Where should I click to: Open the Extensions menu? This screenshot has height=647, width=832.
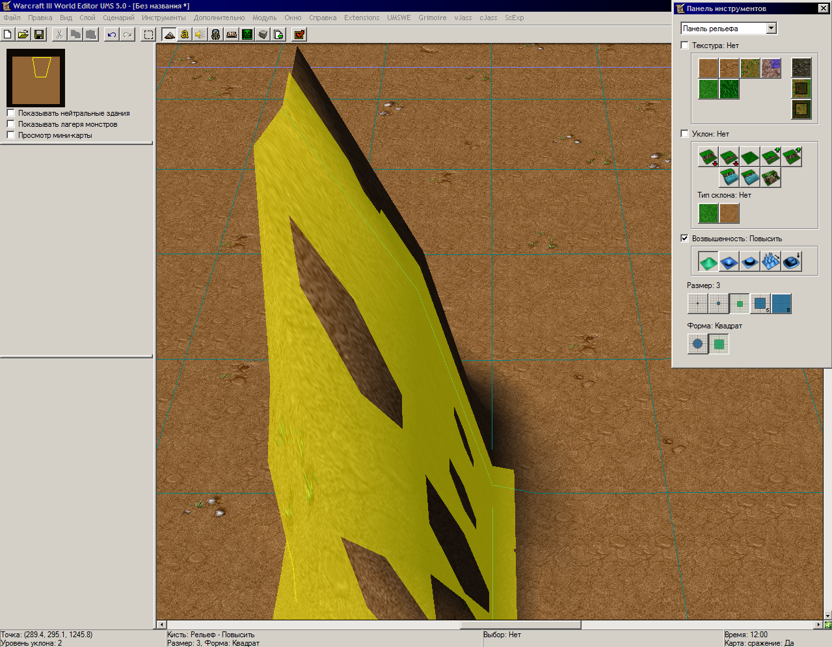[x=362, y=18]
